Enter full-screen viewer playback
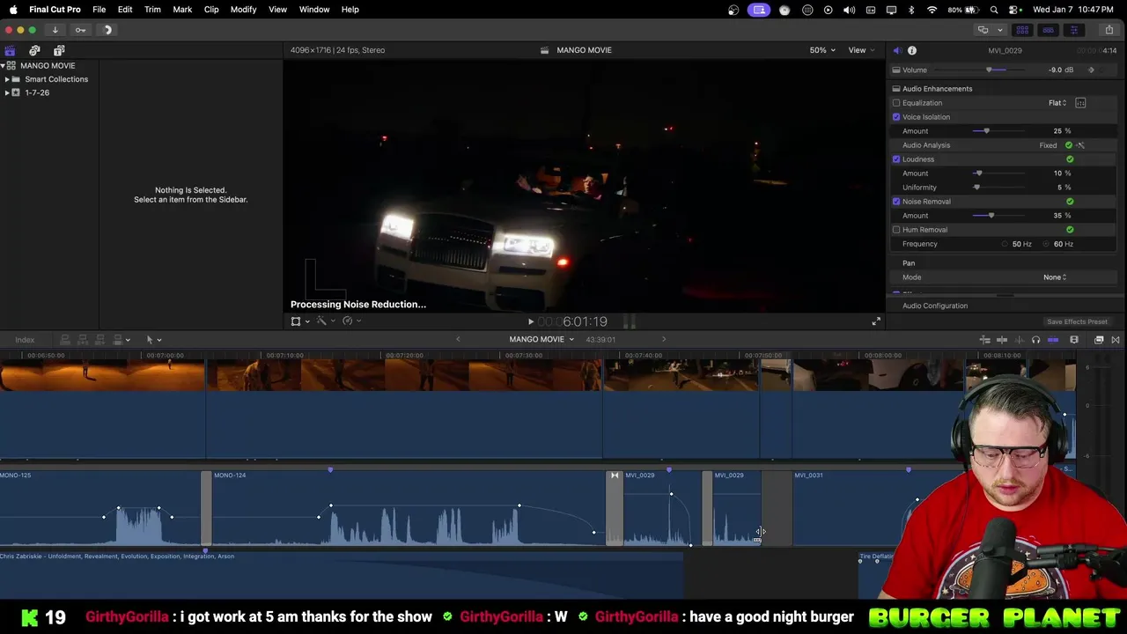The width and height of the screenshot is (1127, 634). [x=876, y=322]
